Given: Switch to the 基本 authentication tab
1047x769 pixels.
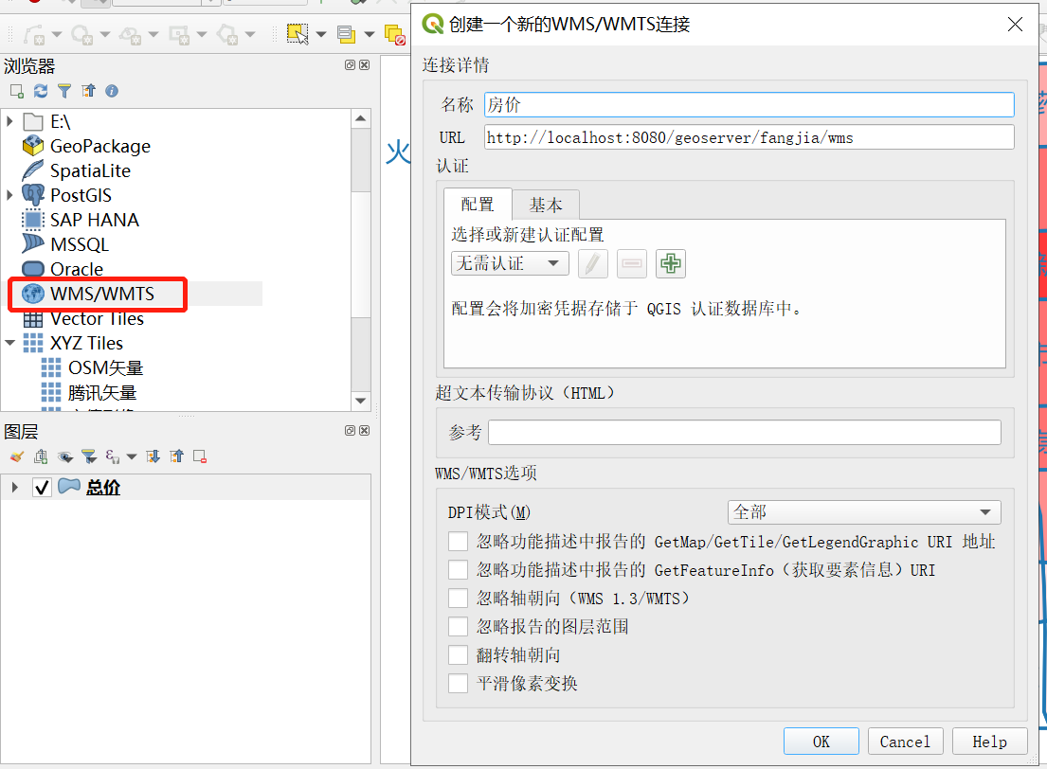Looking at the screenshot, I should [545, 204].
